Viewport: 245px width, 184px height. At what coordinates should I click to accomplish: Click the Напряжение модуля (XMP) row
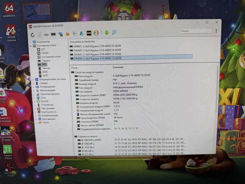coord(98,106)
